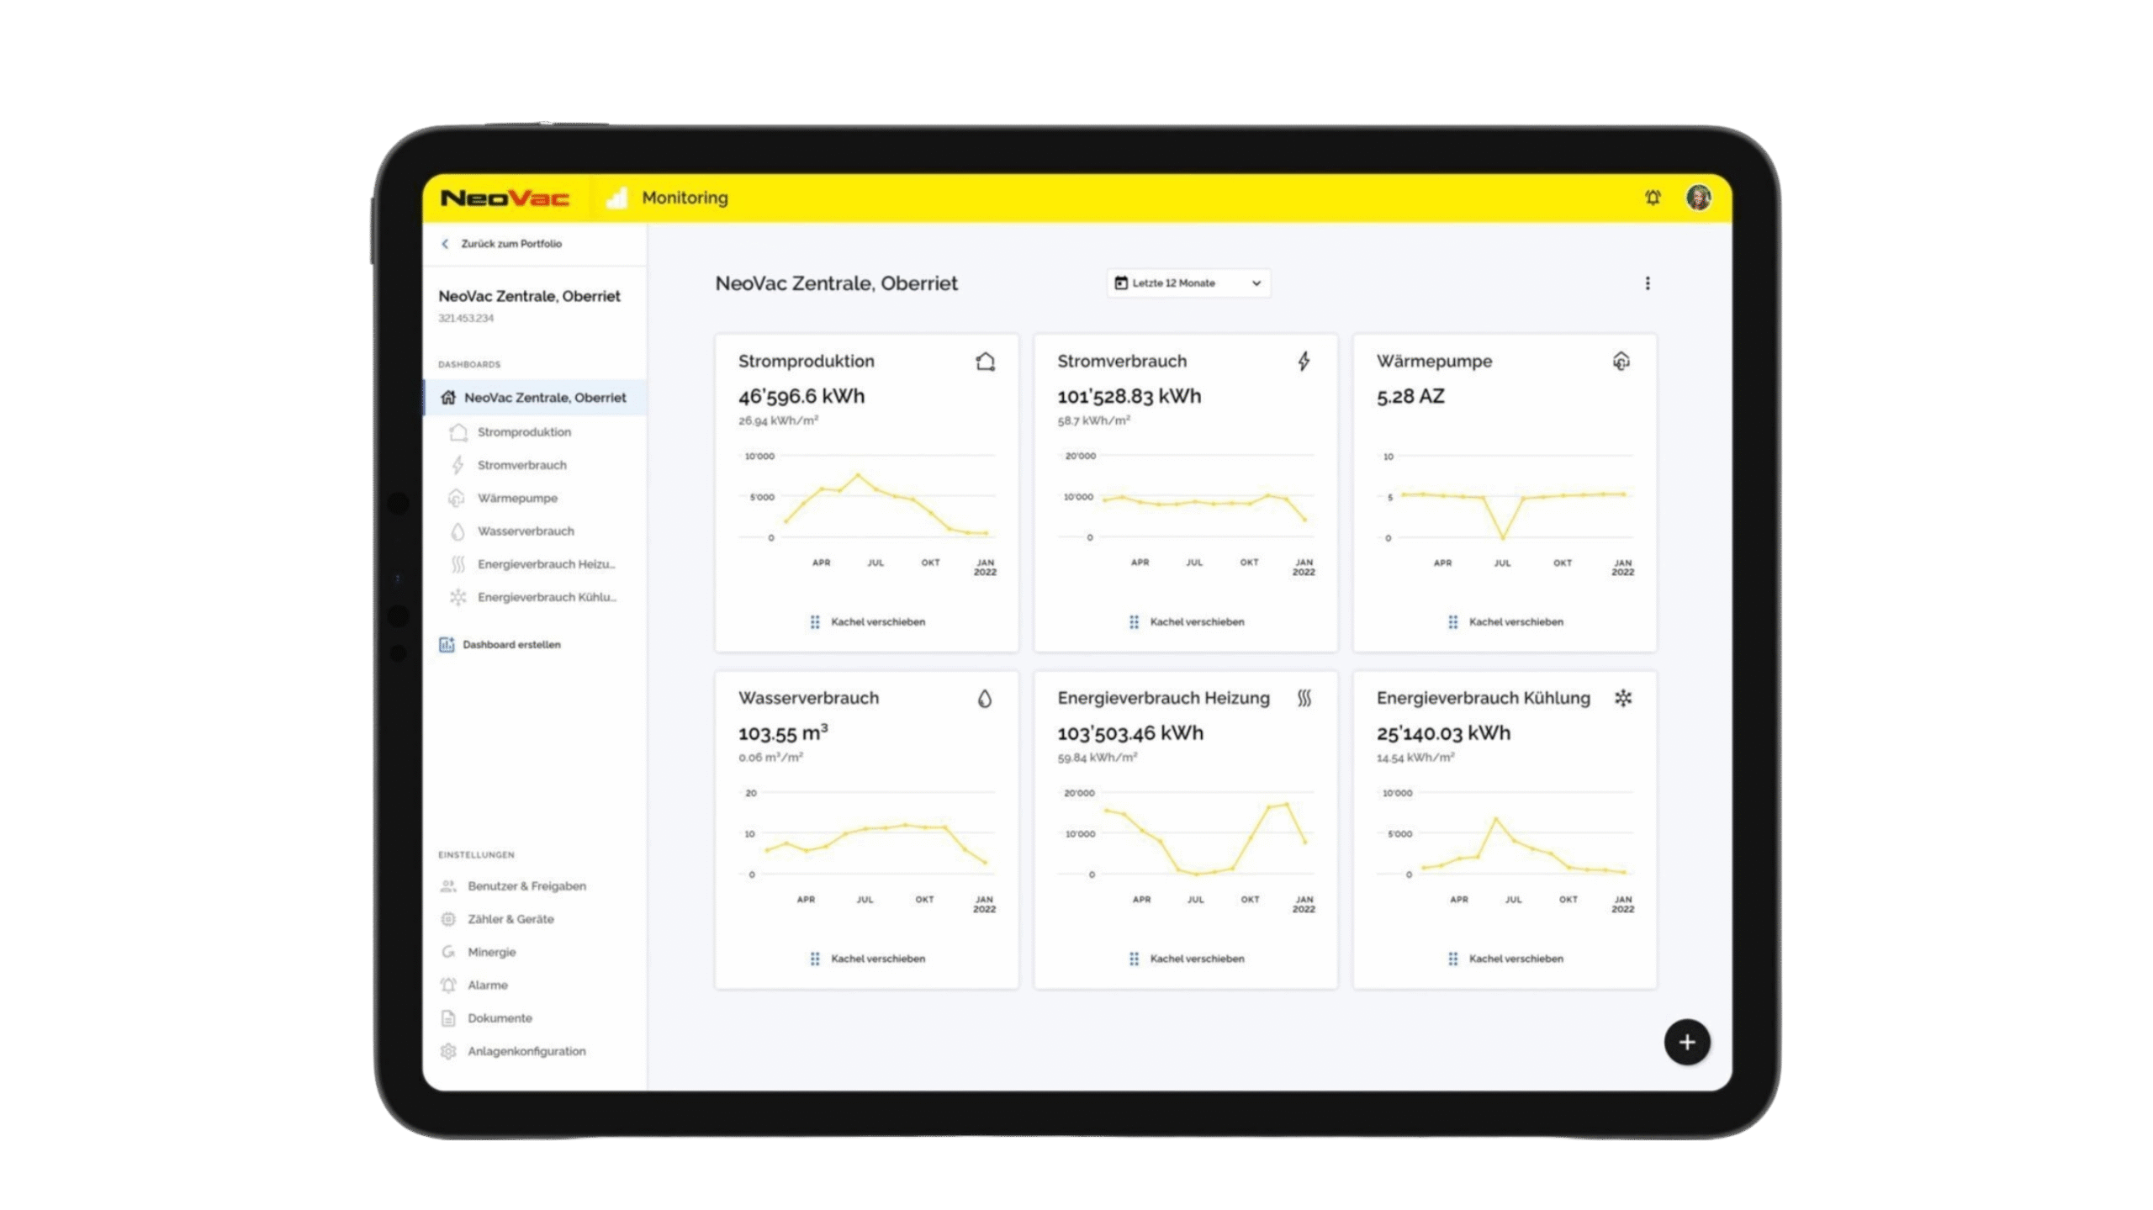Click the heating waves icon on Heizung tile
The height and width of the screenshot is (1210, 2153).
pyautogui.click(x=1304, y=698)
